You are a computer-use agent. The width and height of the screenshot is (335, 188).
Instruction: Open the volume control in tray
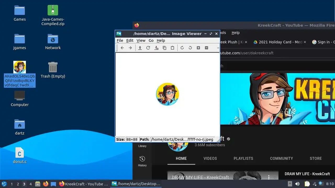(x=297, y=184)
